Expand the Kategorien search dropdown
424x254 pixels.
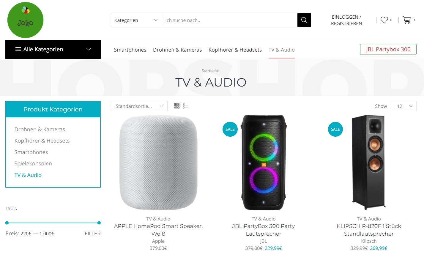point(136,20)
